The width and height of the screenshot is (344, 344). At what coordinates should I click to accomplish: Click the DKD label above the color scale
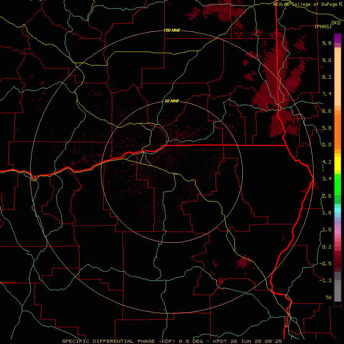[336, 23]
